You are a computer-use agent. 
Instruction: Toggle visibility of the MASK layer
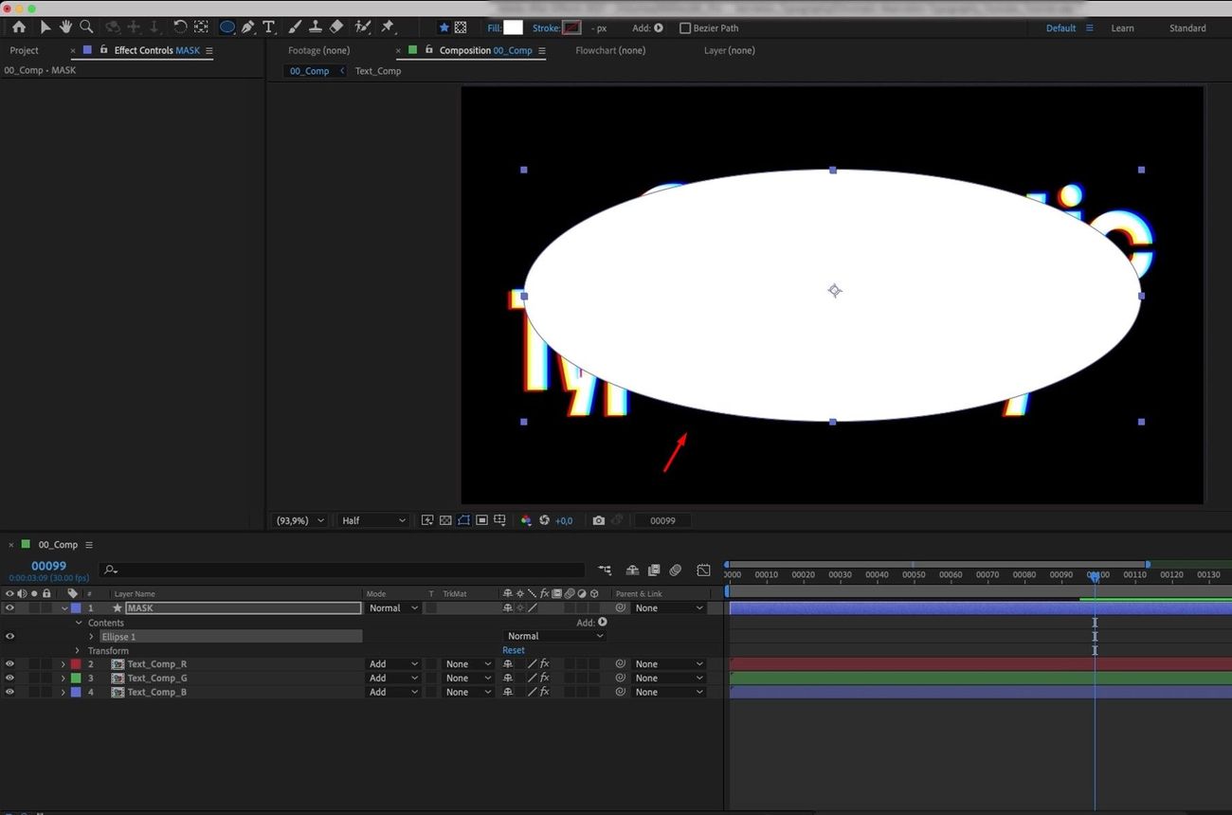click(x=9, y=607)
